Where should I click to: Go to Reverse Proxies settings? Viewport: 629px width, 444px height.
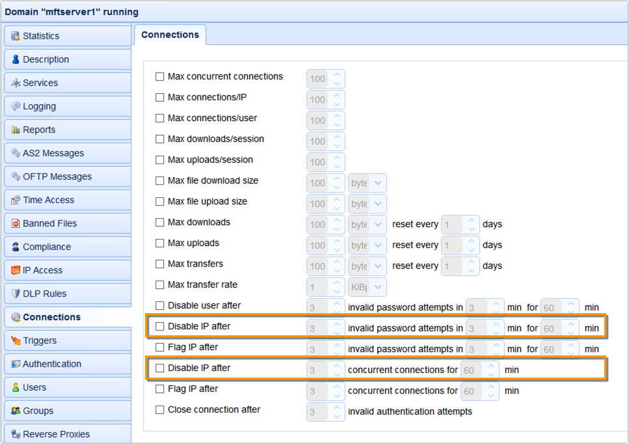coord(16,434)
